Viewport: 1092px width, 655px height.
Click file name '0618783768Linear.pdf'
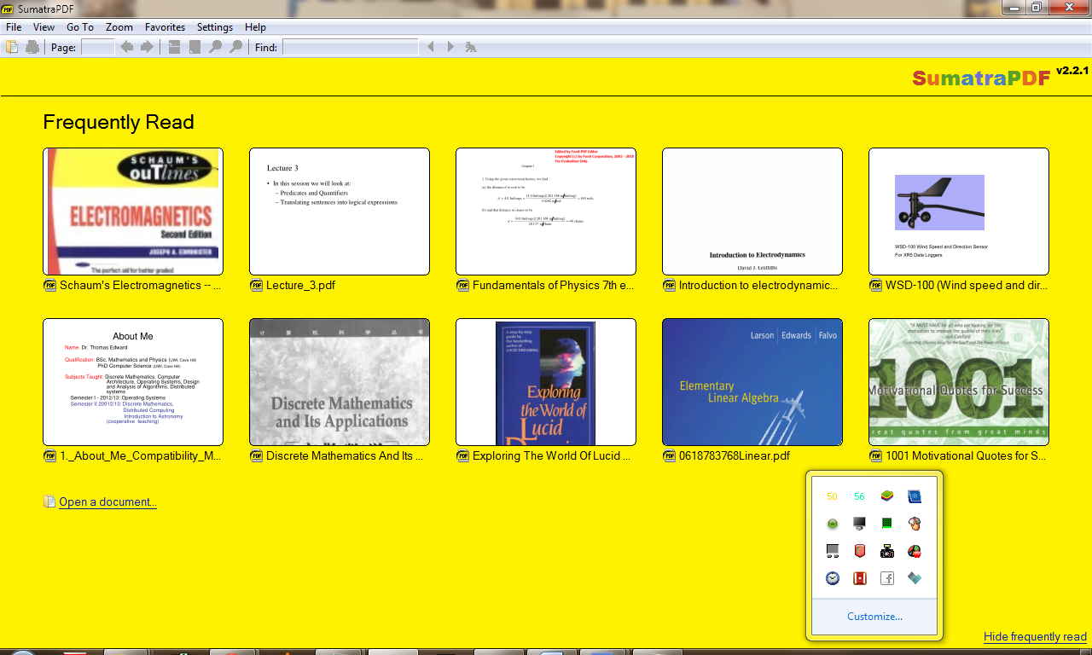pyautogui.click(x=735, y=456)
